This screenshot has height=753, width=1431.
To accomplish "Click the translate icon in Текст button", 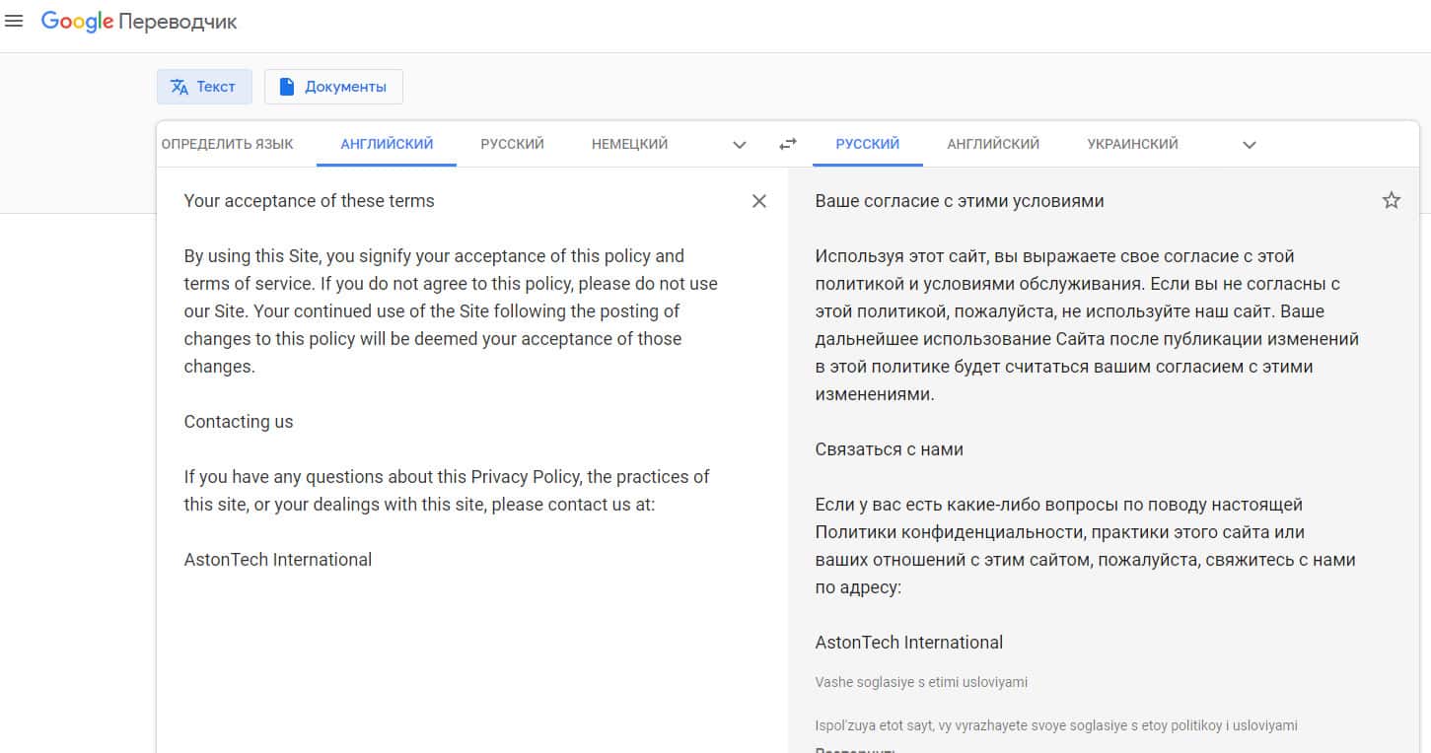I will point(179,87).
